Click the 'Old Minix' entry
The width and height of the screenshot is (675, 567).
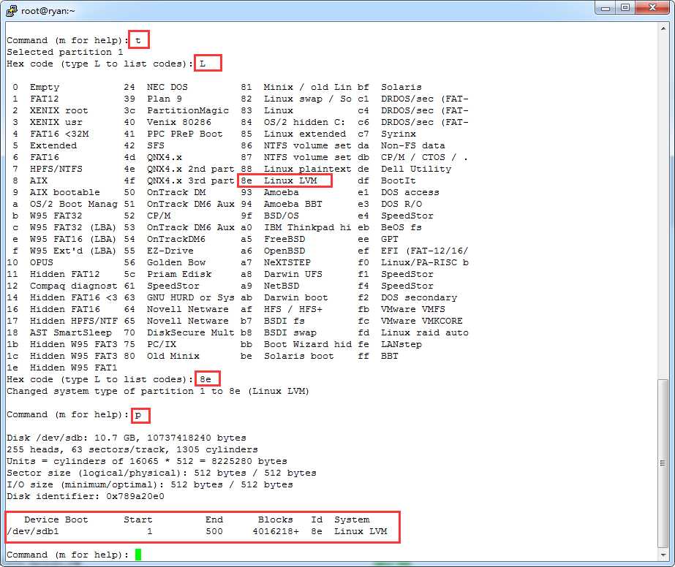173,357
